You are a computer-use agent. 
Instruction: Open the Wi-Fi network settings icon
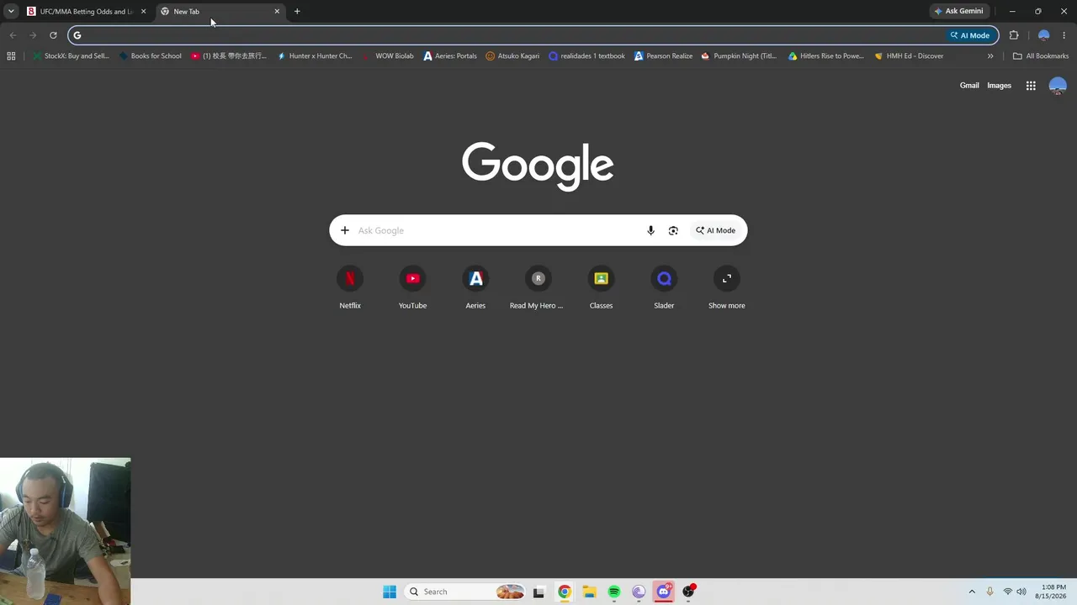[x=1007, y=592]
